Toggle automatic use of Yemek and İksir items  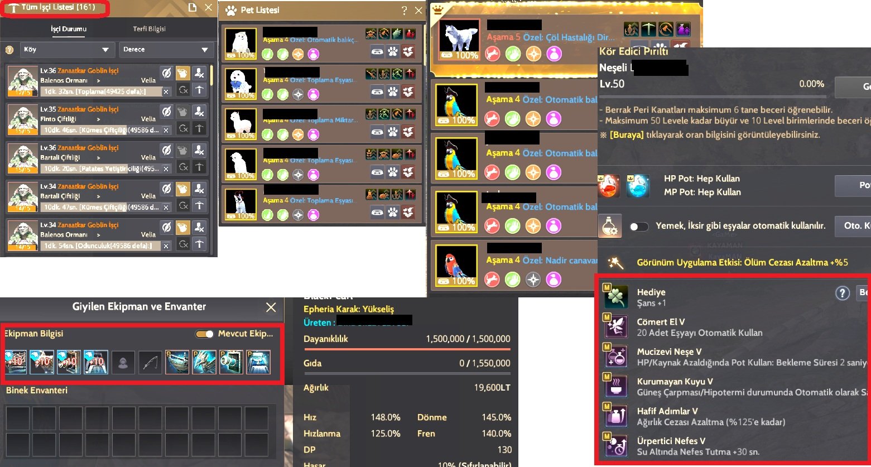(639, 227)
